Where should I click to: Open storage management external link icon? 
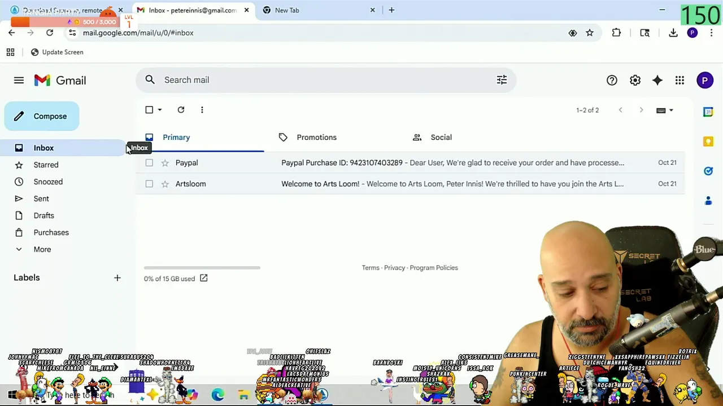point(203,278)
